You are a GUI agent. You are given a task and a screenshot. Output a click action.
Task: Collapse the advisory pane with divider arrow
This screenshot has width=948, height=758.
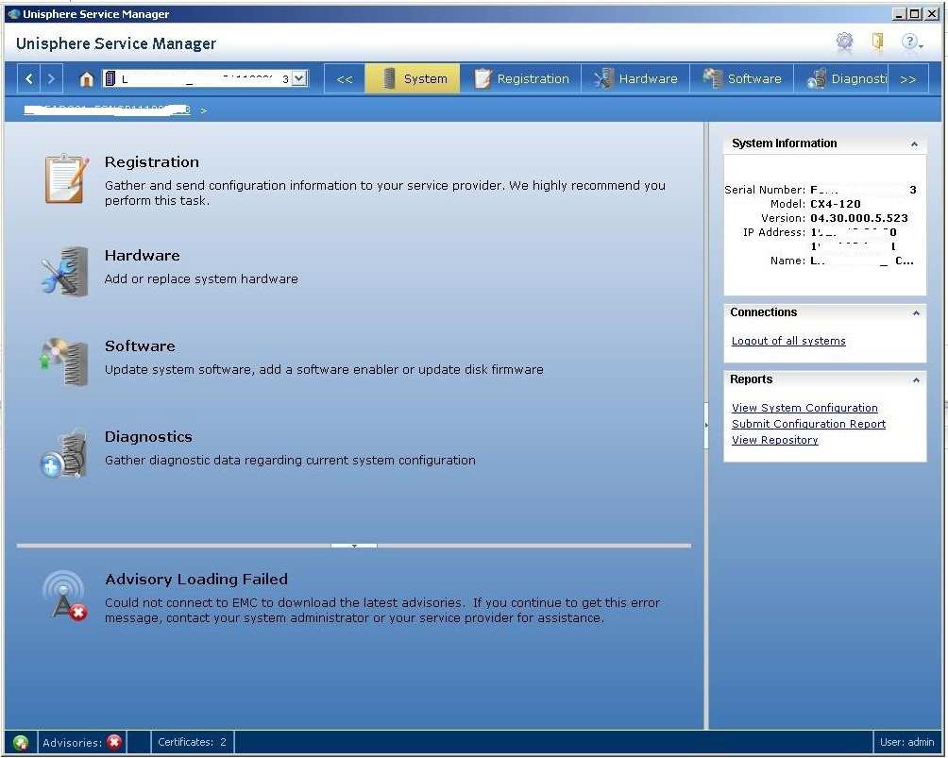click(x=354, y=546)
